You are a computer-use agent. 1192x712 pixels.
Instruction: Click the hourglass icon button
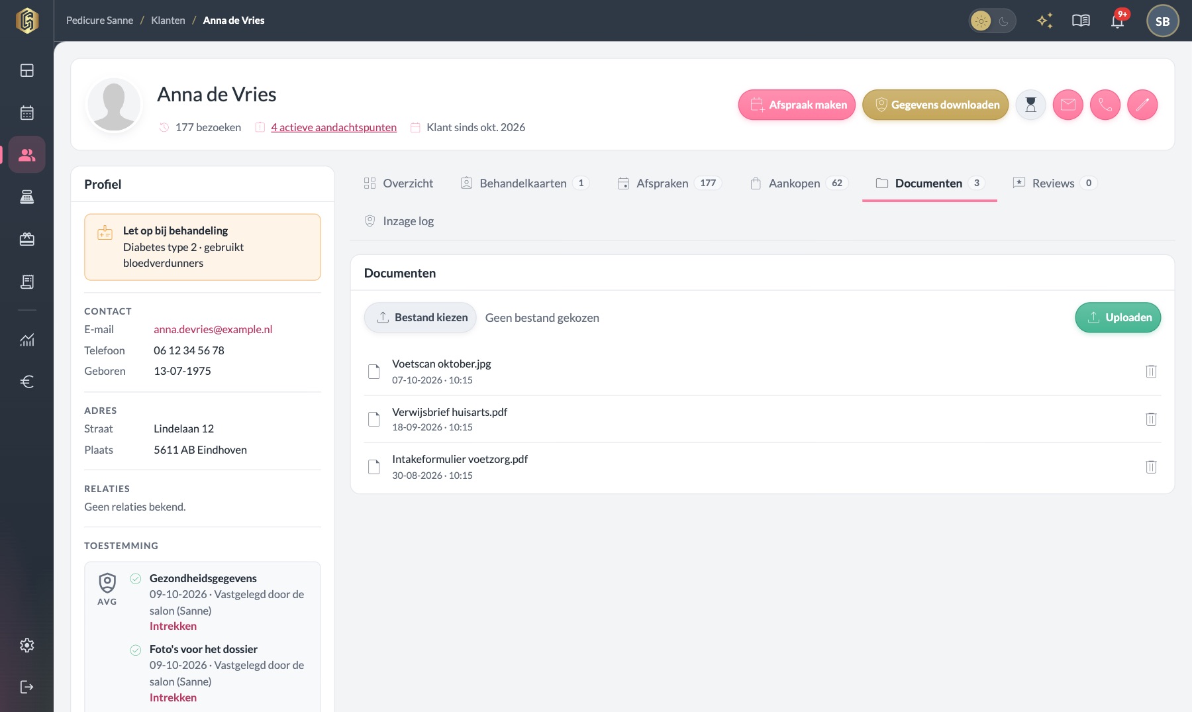(x=1031, y=105)
